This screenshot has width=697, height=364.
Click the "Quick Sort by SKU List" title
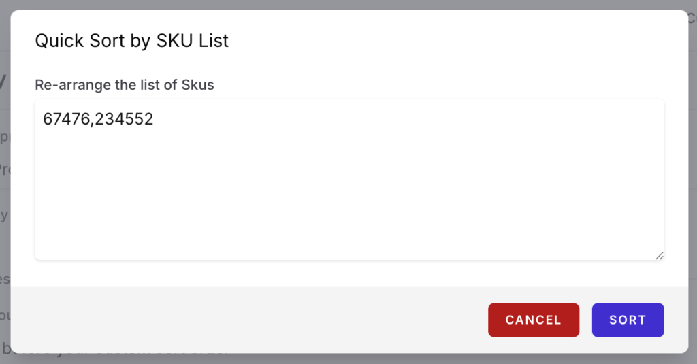click(131, 41)
